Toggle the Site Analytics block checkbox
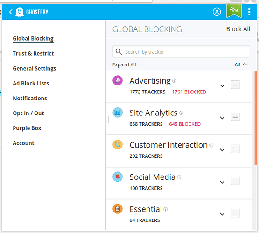Screen dimensions: 259x233 point(235,117)
